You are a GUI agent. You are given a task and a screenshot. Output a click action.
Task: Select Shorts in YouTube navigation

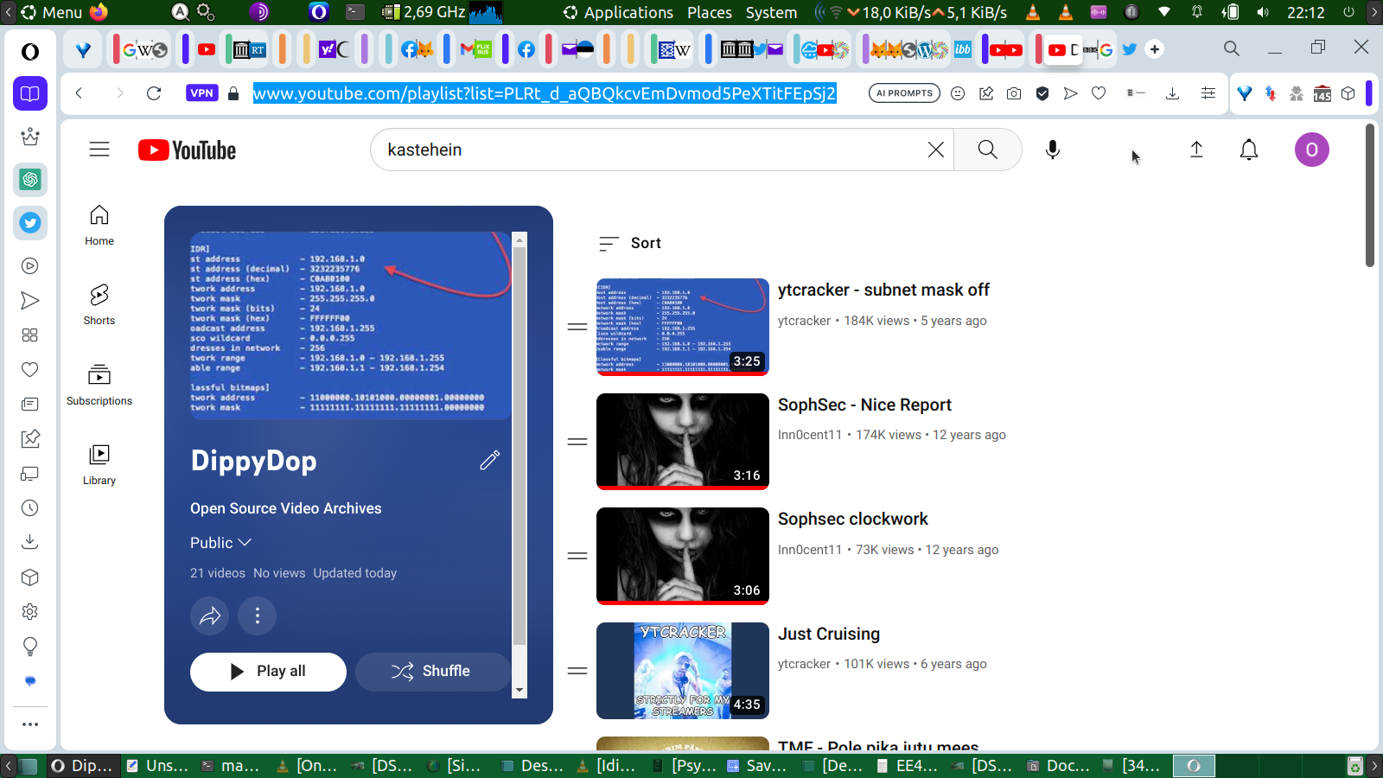pos(99,304)
